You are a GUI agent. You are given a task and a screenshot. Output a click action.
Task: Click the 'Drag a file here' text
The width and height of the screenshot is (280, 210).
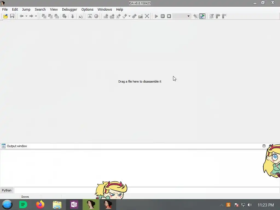coord(140,81)
